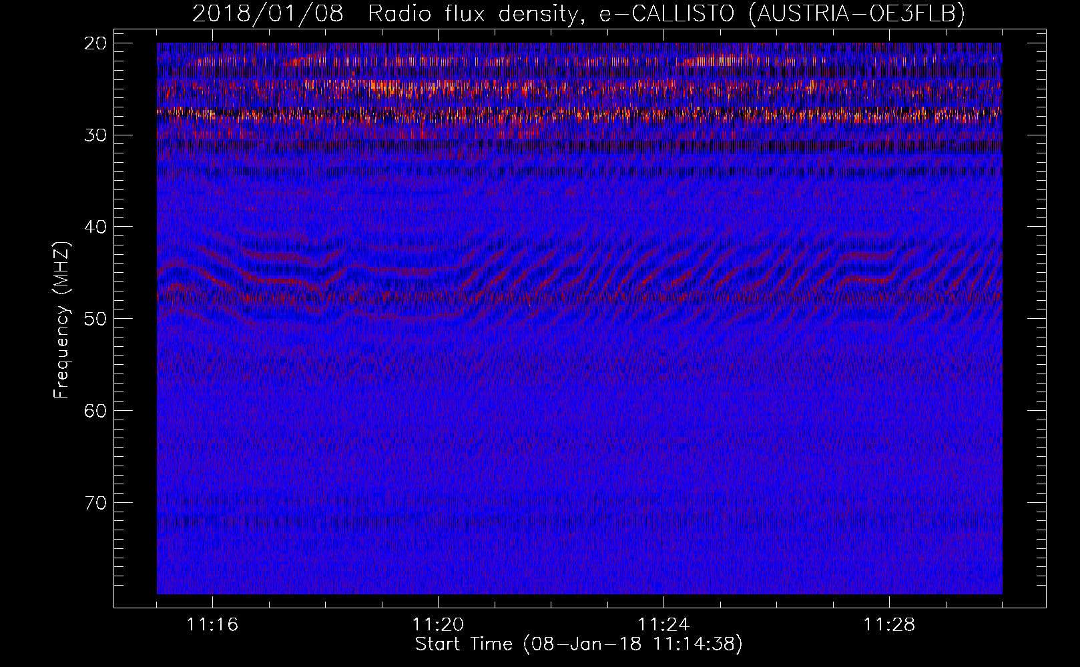Click the 11:20 time tick label
Image resolution: width=1080 pixels, height=667 pixels.
[x=438, y=625]
